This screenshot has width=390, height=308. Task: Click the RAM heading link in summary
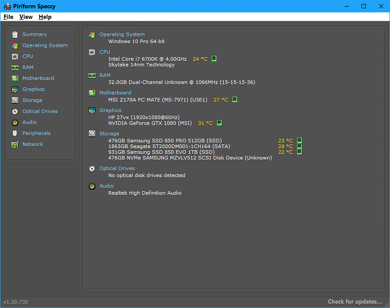[105, 75]
